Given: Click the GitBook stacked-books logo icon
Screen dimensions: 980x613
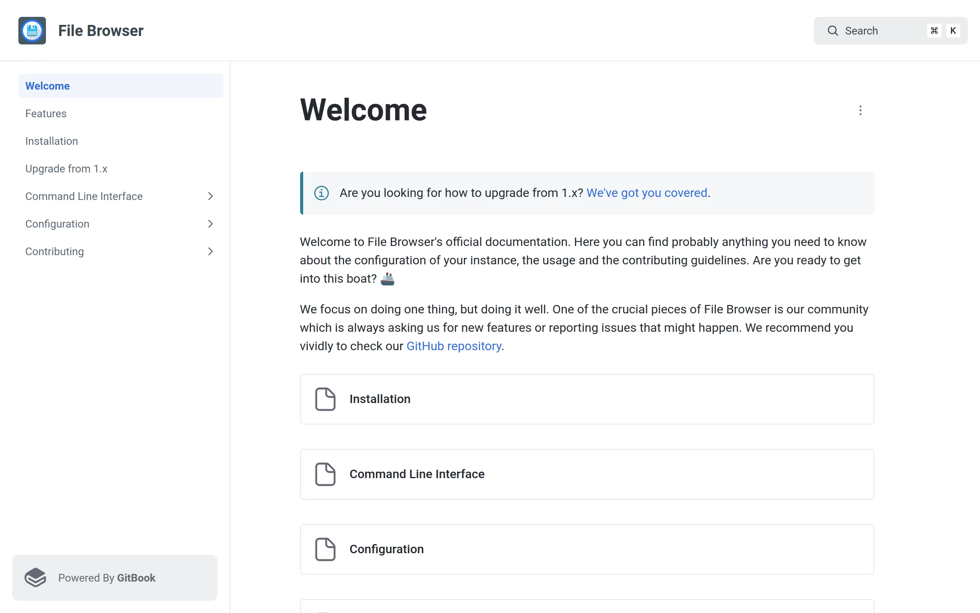Looking at the screenshot, I should pyautogui.click(x=36, y=577).
